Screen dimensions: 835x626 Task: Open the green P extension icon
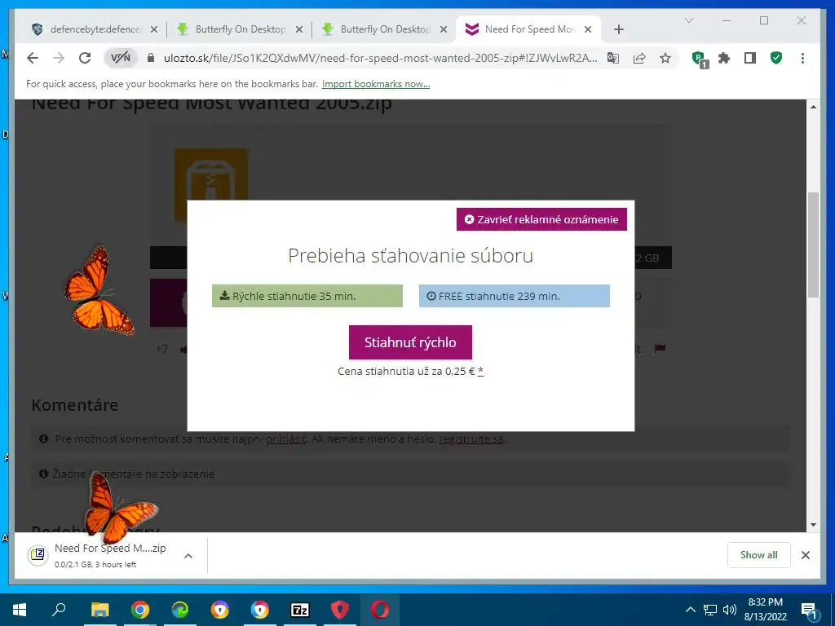pyautogui.click(x=699, y=59)
